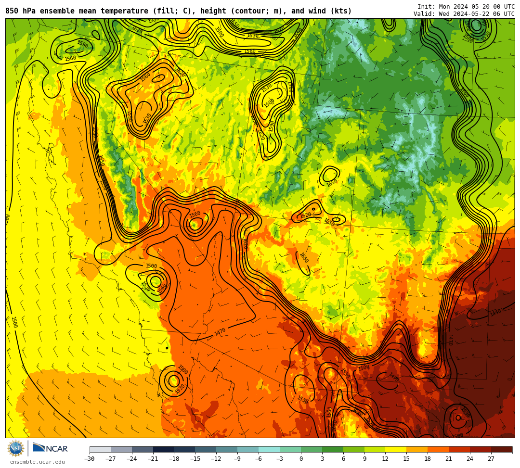Click the colorbar tick label −30
520x468 pixels.
pos(90,459)
